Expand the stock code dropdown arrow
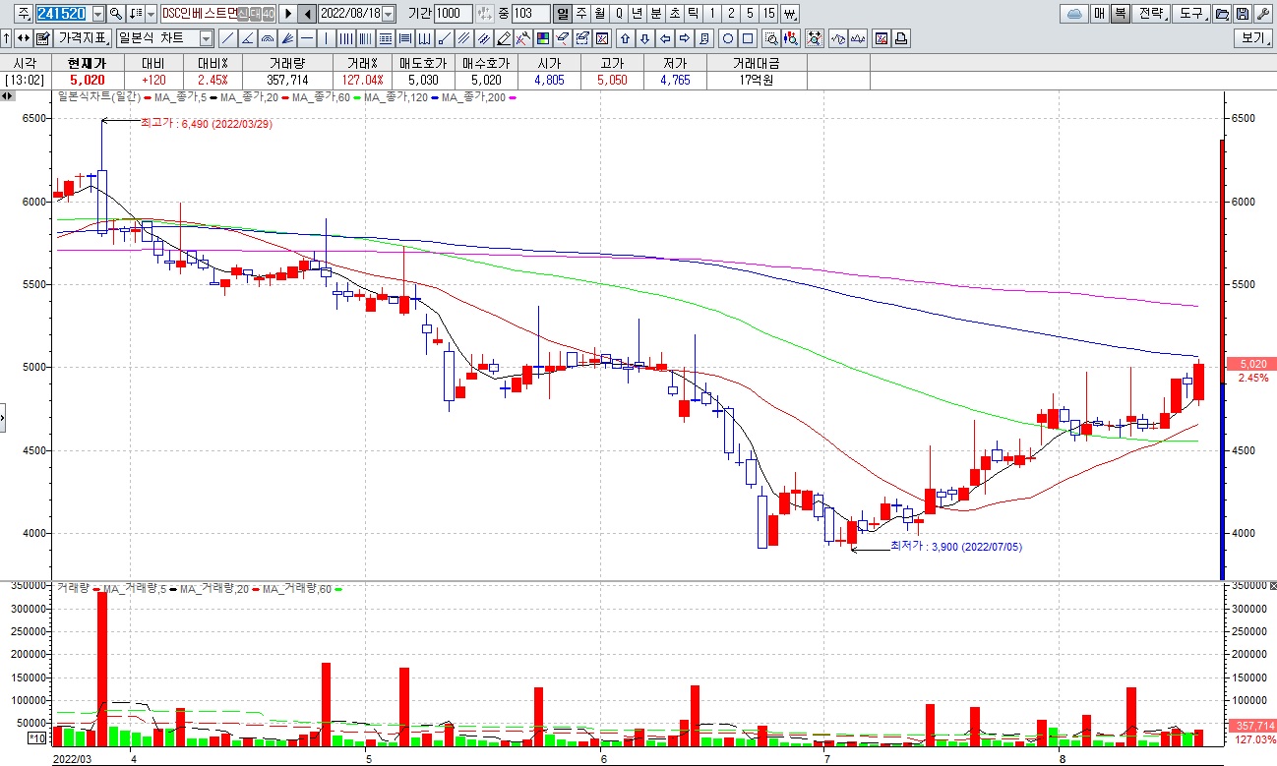The width and height of the screenshot is (1277, 766). click(98, 14)
